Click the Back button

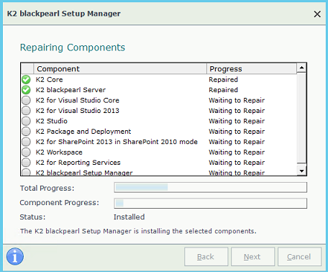[x=206, y=257]
